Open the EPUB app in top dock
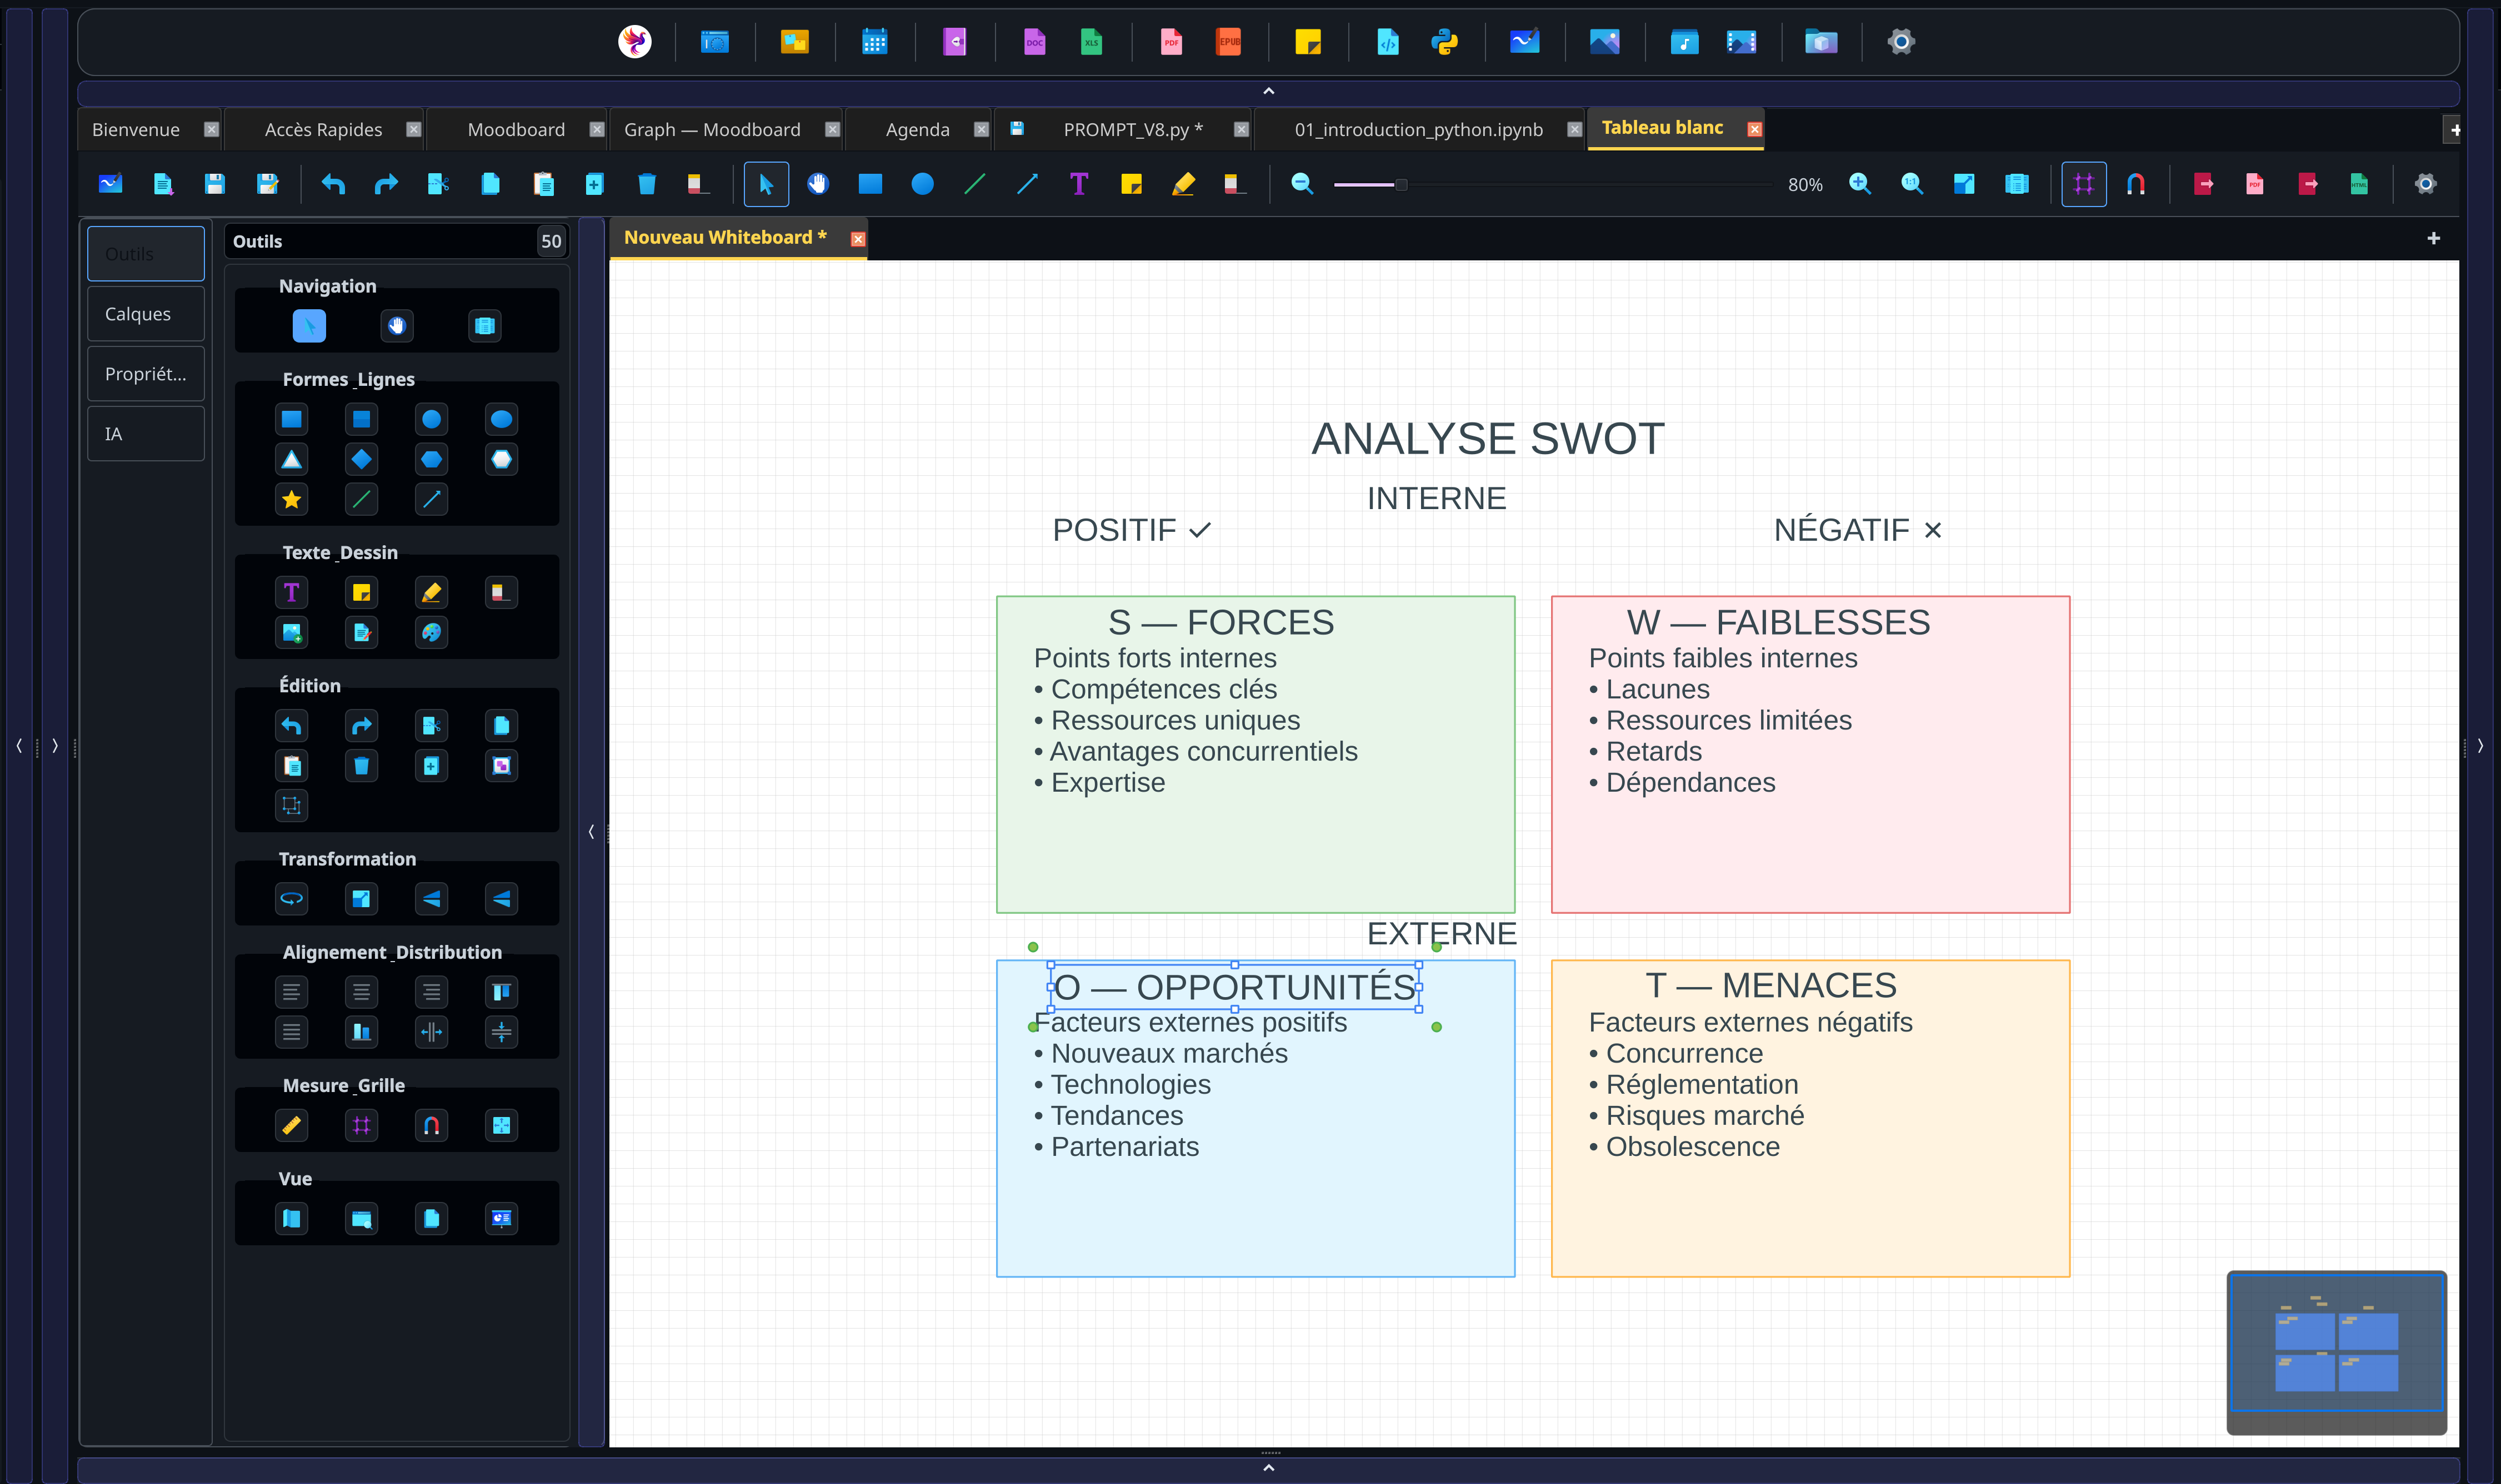 coord(1228,42)
